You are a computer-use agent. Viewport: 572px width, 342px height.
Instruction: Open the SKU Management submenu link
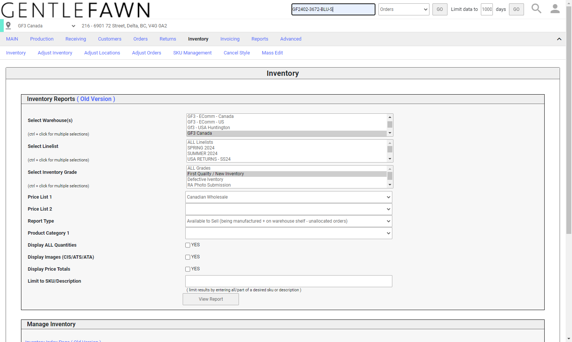(192, 53)
